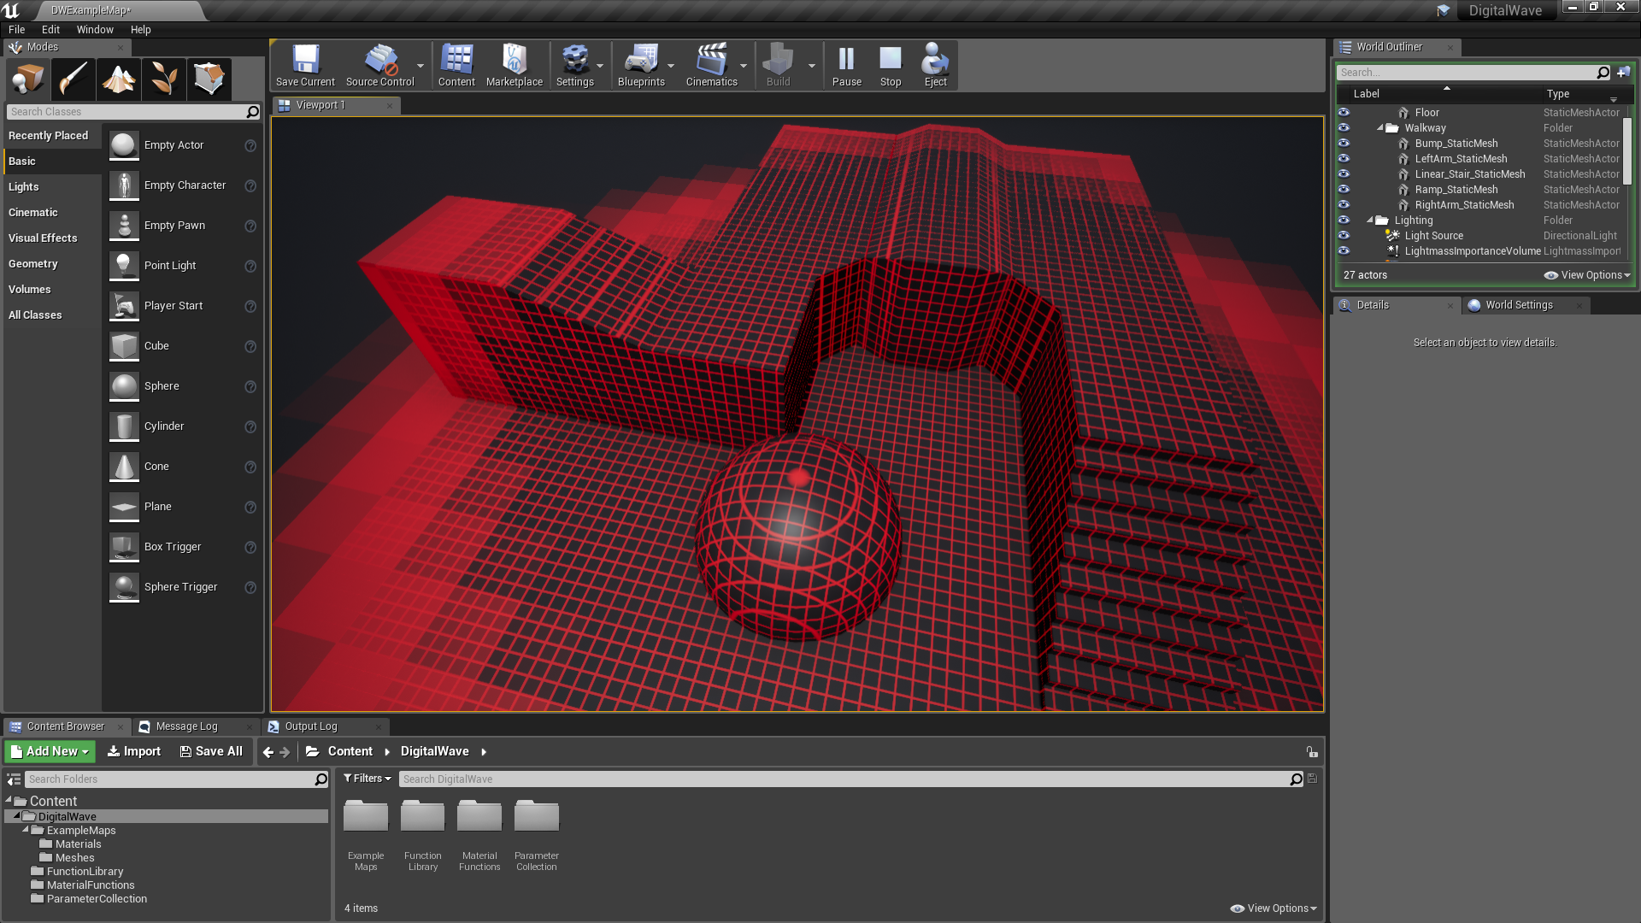
Task: Hide Linear_Stair_StaticMesh with eye icon
Action: pyautogui.click(x=1344, y=174)
